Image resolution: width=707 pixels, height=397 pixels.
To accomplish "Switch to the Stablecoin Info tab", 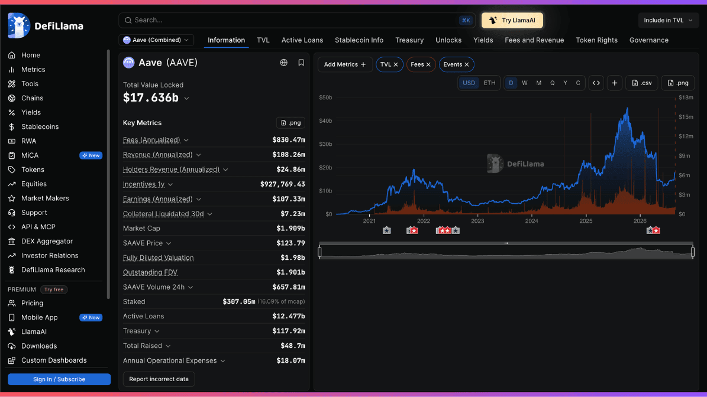I will click(359, 40).
